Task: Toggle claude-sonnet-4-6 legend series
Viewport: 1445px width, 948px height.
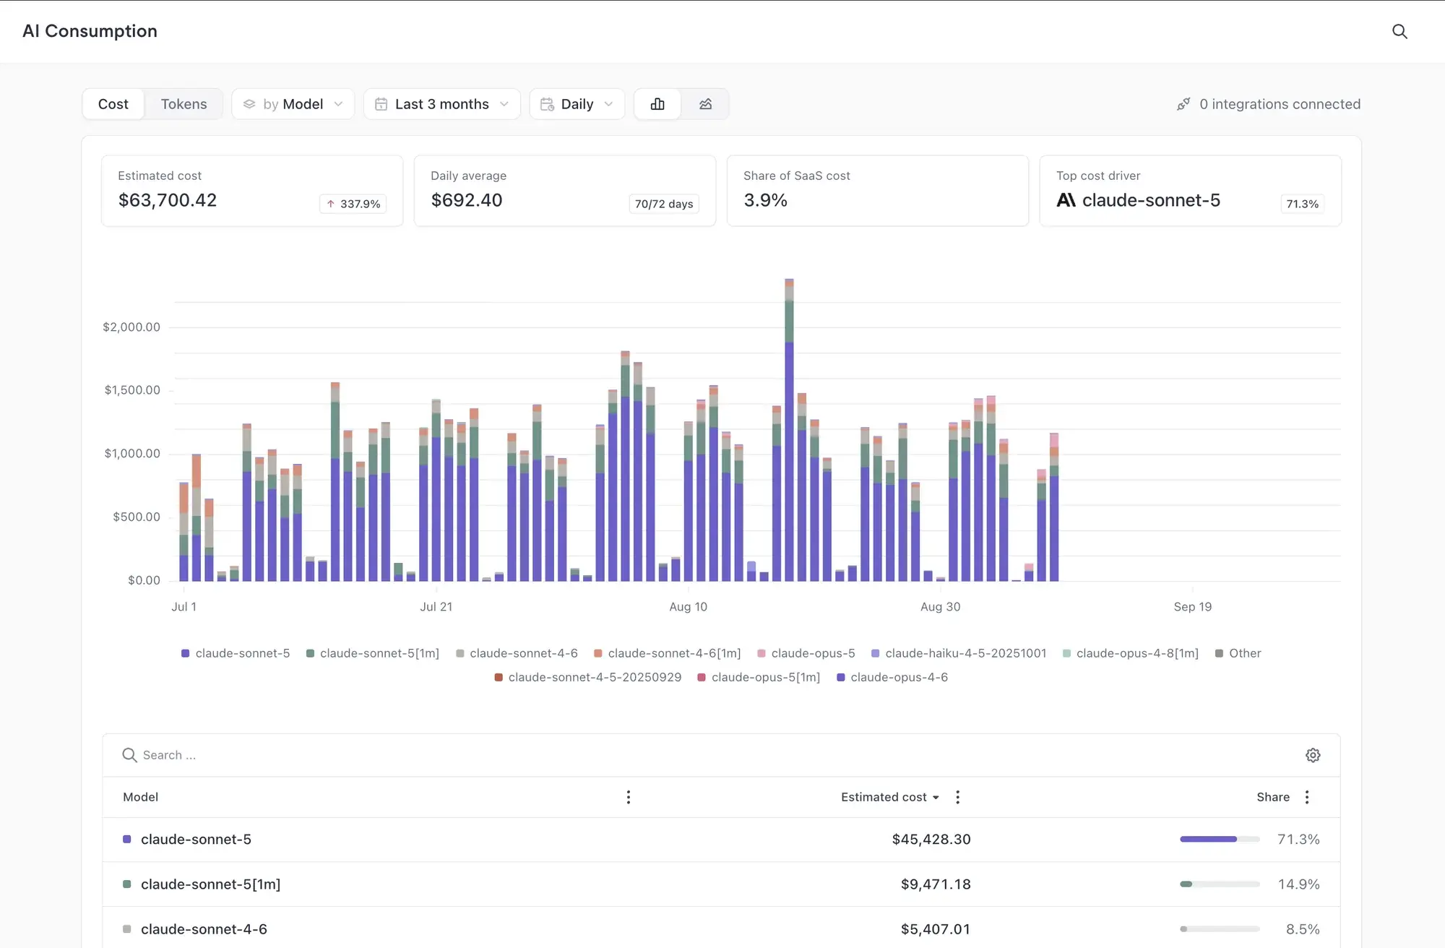Action: click(x=517, y=653)
